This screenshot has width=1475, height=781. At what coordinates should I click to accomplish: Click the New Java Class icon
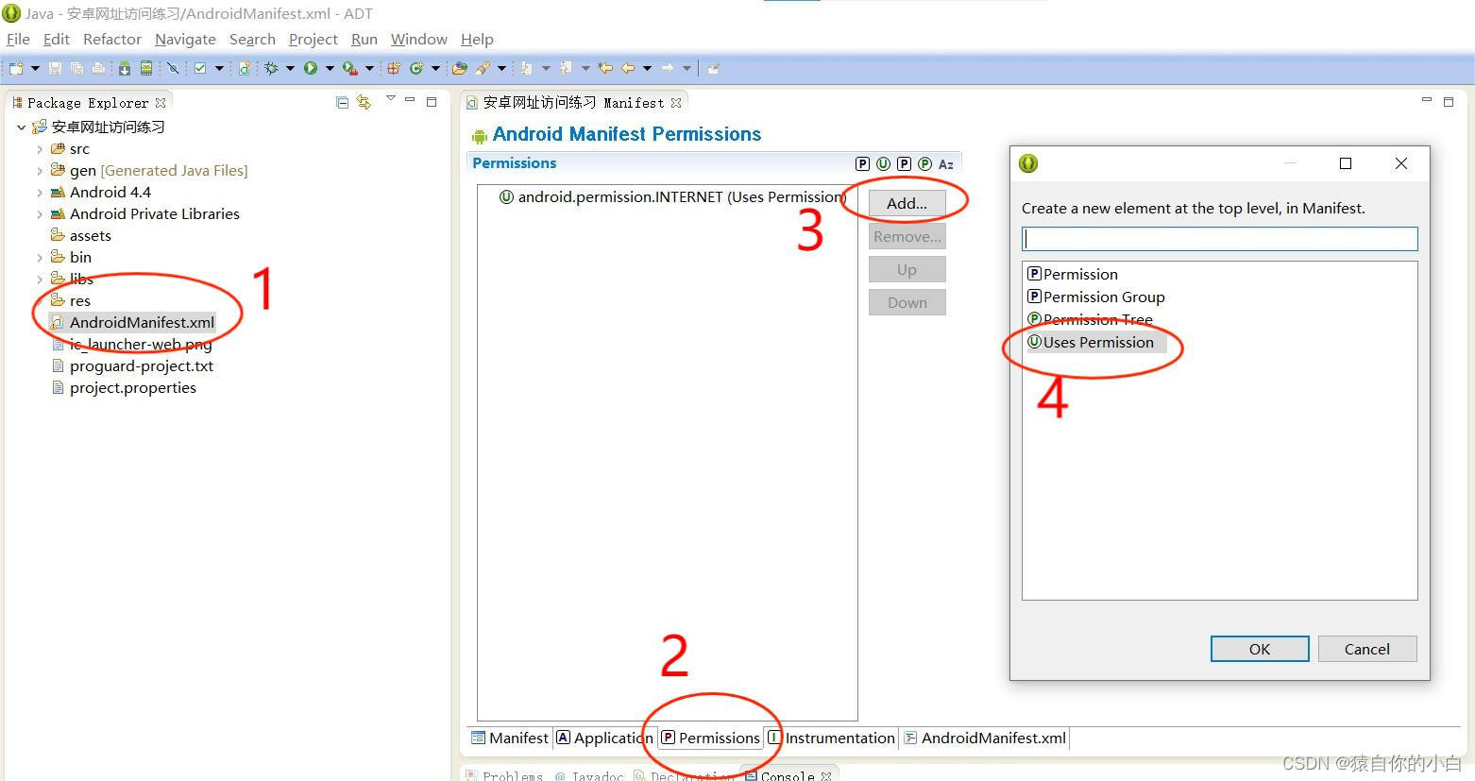click(416, 68)
